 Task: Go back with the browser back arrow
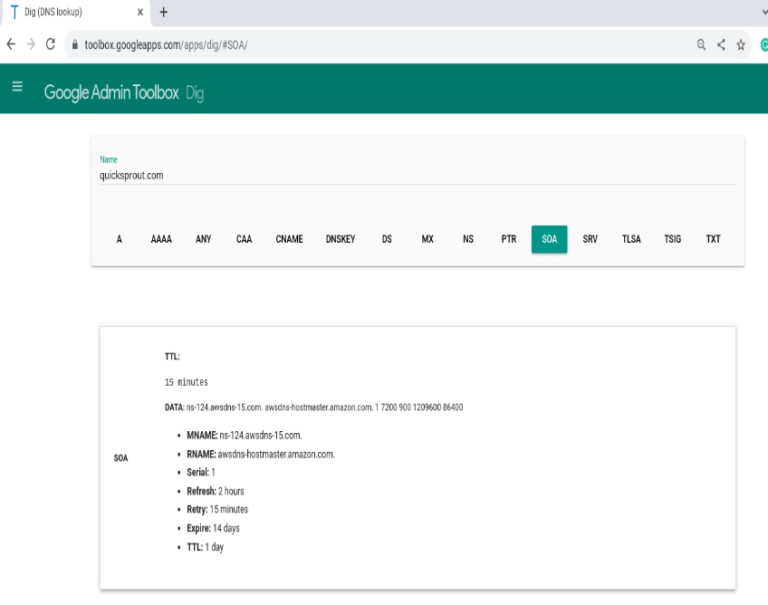[11, 44]
